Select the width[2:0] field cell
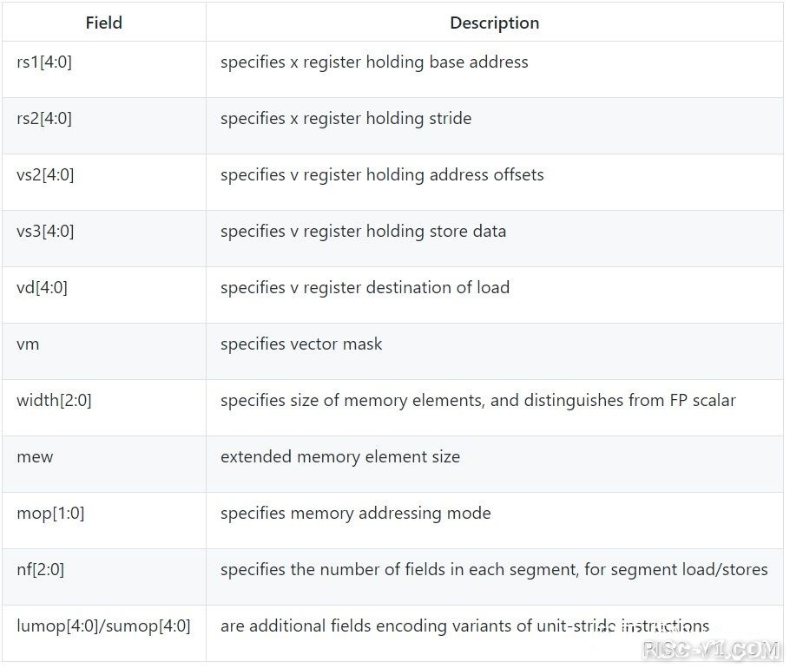The width and height of the screenshot is (790, 668). click(x=104, y=408)
